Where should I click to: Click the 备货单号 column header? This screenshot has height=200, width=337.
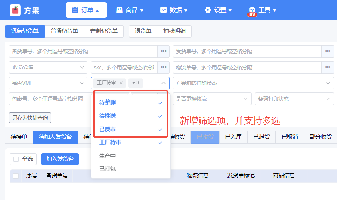coord(57,176)
